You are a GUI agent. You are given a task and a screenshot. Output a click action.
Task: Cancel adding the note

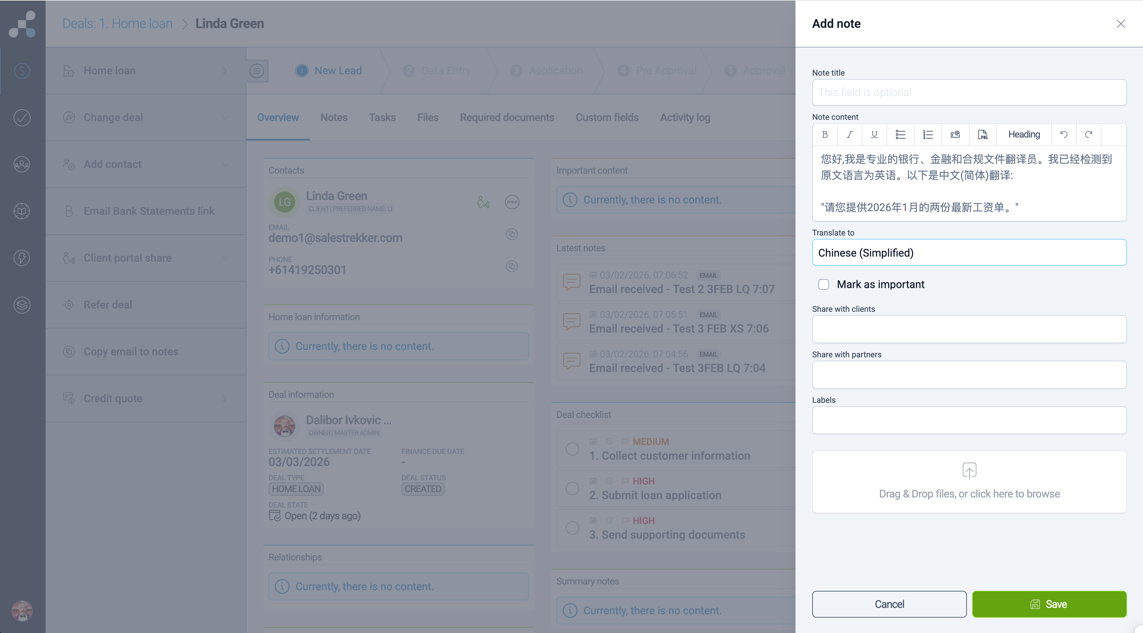(889, 604)
